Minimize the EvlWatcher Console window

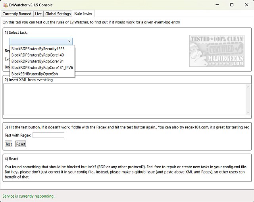click(x=217, y=5)
